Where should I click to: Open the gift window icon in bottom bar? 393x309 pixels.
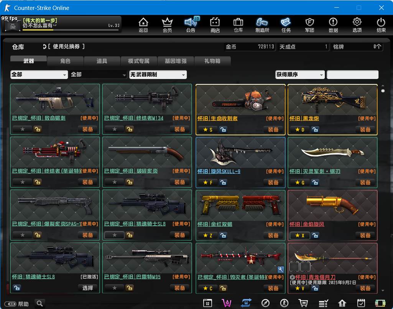[x=207, y=303]
